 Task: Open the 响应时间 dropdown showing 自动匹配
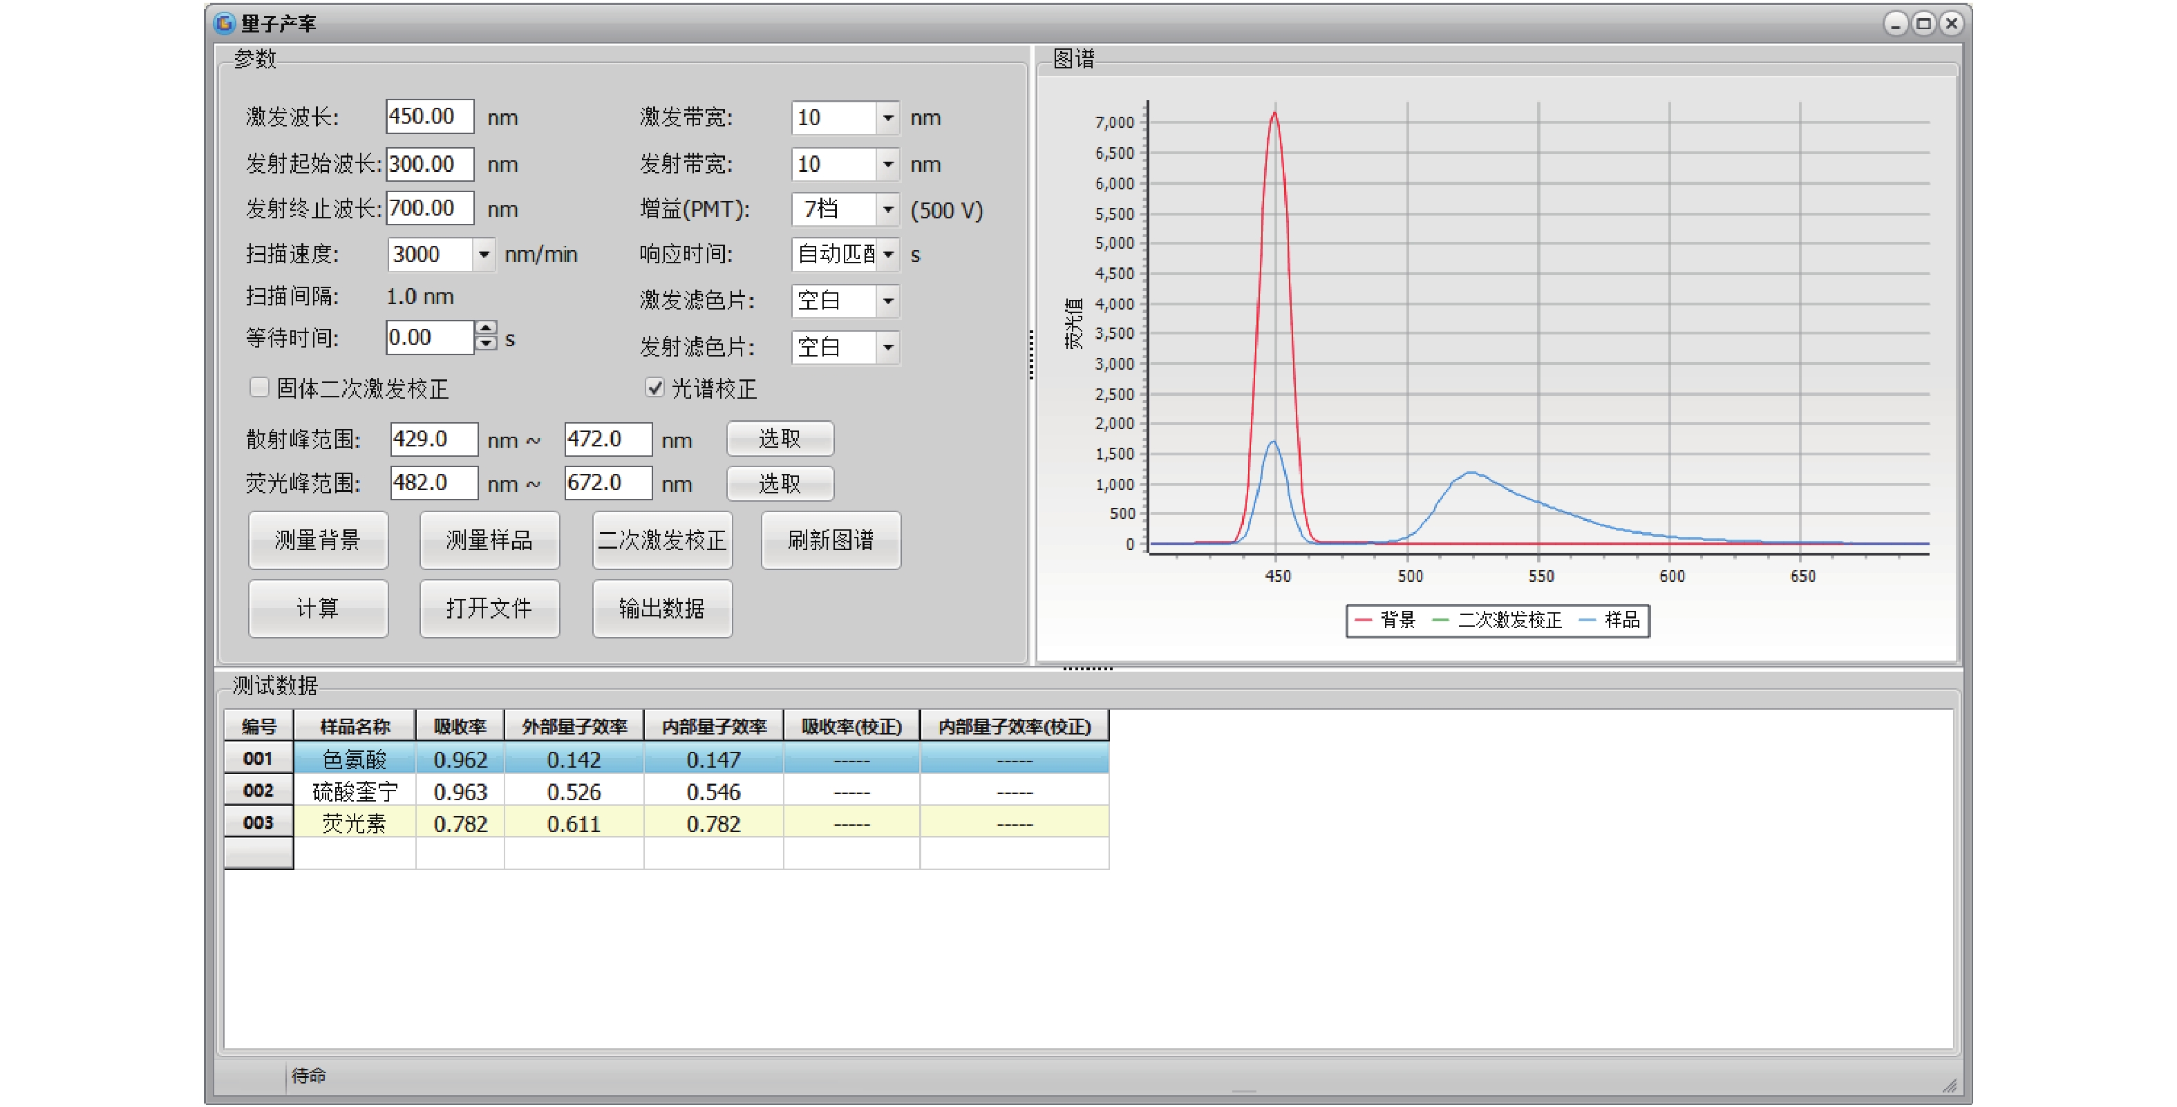(x=887, y=254)
